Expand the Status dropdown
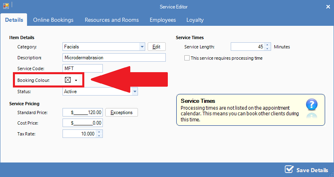This screenshot has height=177, width=334. (x=135, y=92)
